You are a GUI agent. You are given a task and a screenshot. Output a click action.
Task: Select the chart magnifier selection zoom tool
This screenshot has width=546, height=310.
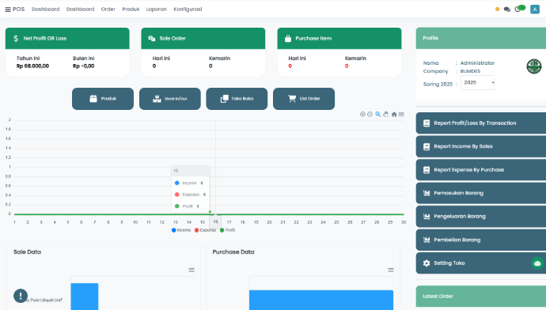[377, 114]
